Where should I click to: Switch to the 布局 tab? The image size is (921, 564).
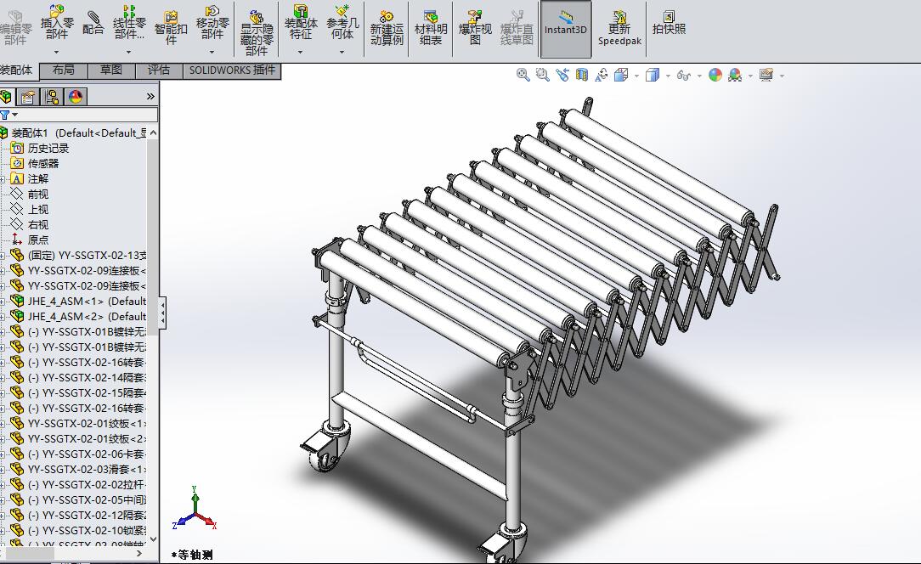coord(64,70)
